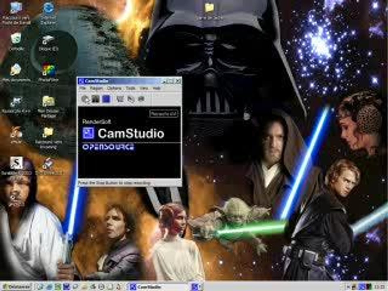
Task: Open the Options menu in CamStudio
Action: click(114, 88)
